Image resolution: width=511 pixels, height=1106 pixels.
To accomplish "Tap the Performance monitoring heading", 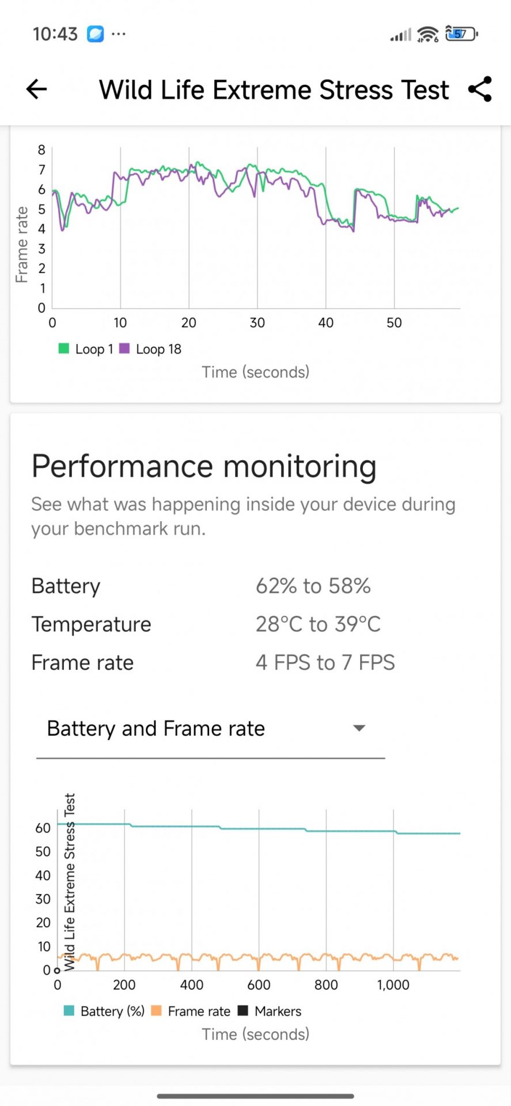I will [x=204, y=466].
